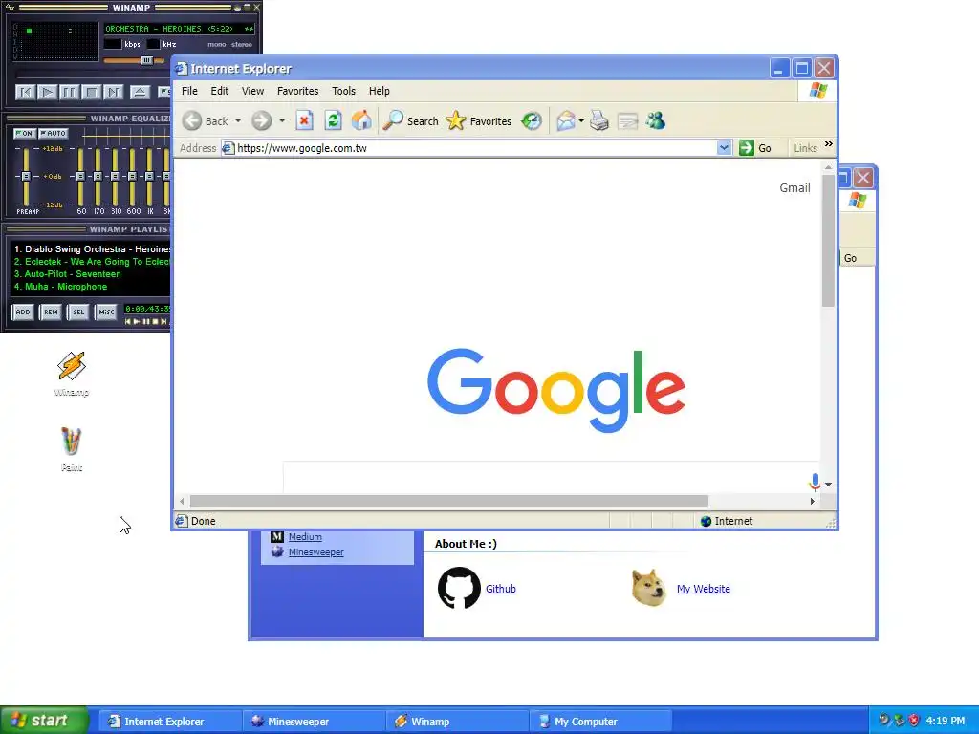The width and height of the screenshot is (979, 734).
Task: Print the page with the printer icon
Action: click(598, 120)
